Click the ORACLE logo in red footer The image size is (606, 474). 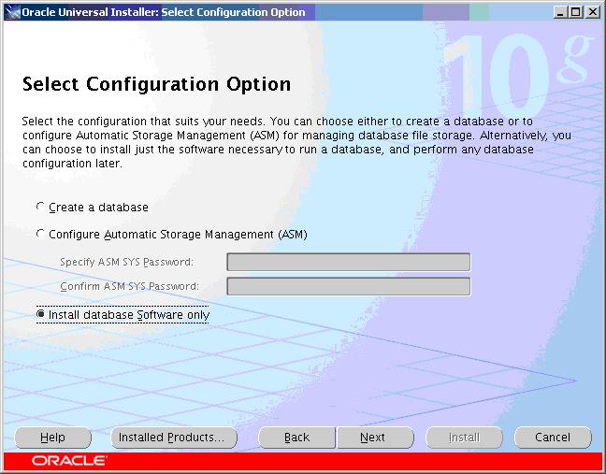(x=69, y=461)
